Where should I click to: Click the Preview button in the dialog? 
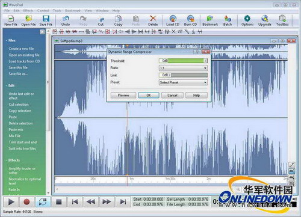(x=123, y=95)
